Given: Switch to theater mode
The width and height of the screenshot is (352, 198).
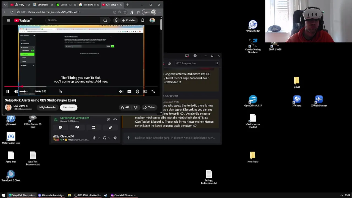Looking at the screenshot, I should tap(145, 91).
